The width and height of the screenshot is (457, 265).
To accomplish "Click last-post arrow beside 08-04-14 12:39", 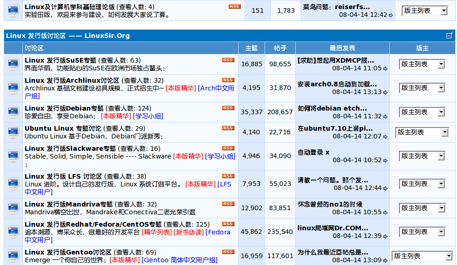I will [x=385, y=236].
